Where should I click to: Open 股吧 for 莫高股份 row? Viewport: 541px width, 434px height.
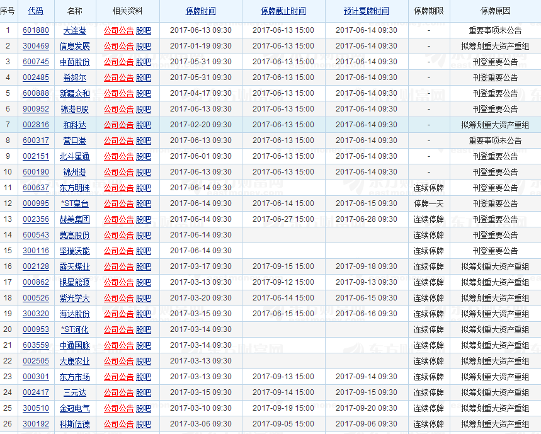143,236
